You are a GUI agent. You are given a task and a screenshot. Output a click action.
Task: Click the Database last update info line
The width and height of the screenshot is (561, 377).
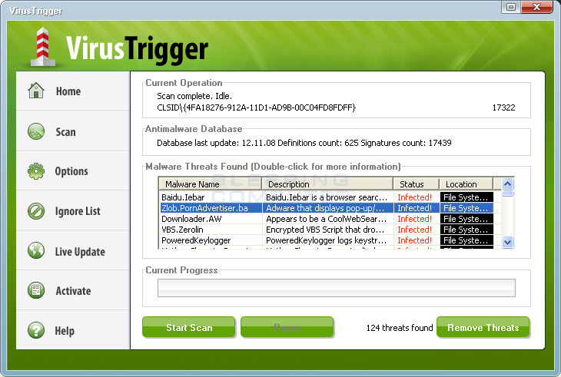pos(304,143)
